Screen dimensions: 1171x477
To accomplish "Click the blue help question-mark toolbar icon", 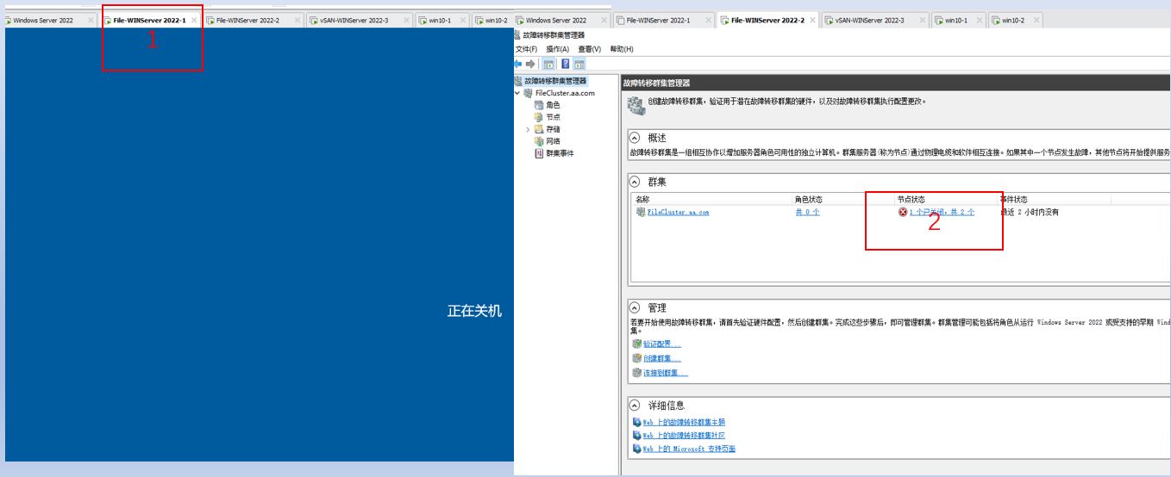I will [x=566, y=64].
